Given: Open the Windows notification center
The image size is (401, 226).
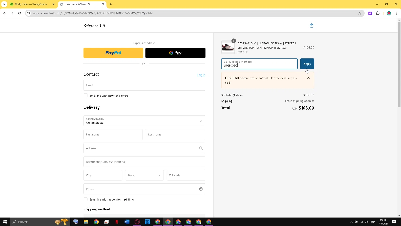Looking at the screenshot, I should click(394, 222).
